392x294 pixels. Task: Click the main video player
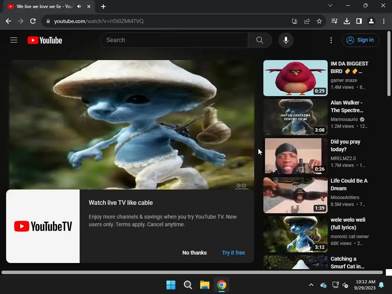pos(132,124)
